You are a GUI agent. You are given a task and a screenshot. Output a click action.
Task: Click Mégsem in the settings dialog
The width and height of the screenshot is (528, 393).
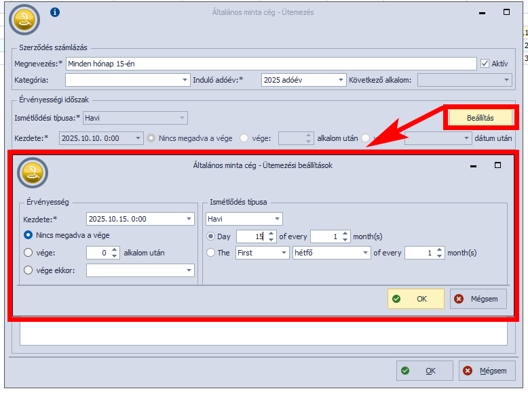point(478,299)
